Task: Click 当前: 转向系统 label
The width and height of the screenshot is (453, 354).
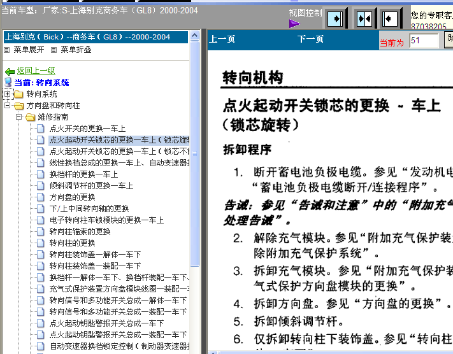Action: [x=42, y=83]
